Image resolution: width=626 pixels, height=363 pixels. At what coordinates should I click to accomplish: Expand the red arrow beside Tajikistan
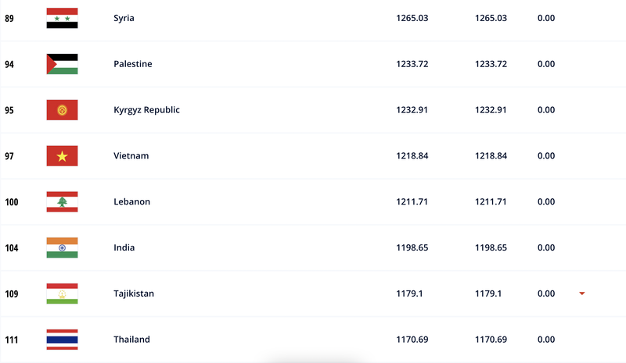[x=582, y=294]
